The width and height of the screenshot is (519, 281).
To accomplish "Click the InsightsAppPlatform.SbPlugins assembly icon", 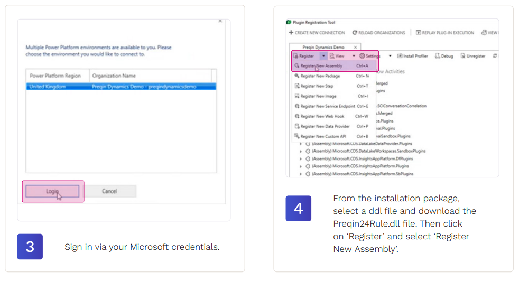I will (x=308, y=174).
